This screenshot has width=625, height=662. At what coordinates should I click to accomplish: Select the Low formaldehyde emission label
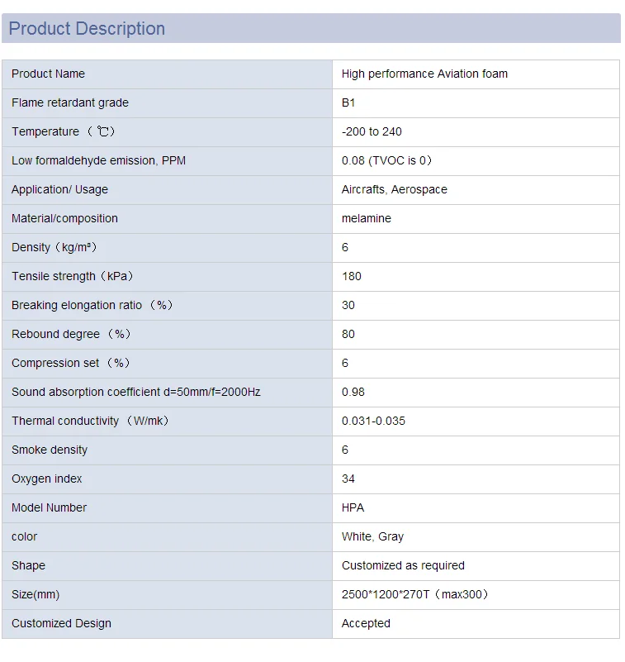(98, 160)
